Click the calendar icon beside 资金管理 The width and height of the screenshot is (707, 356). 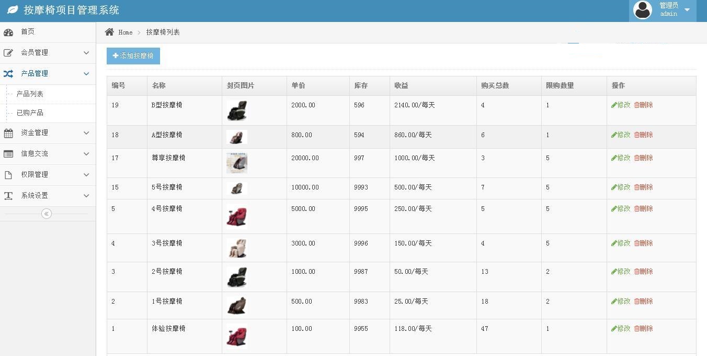(x=8, y=133)
